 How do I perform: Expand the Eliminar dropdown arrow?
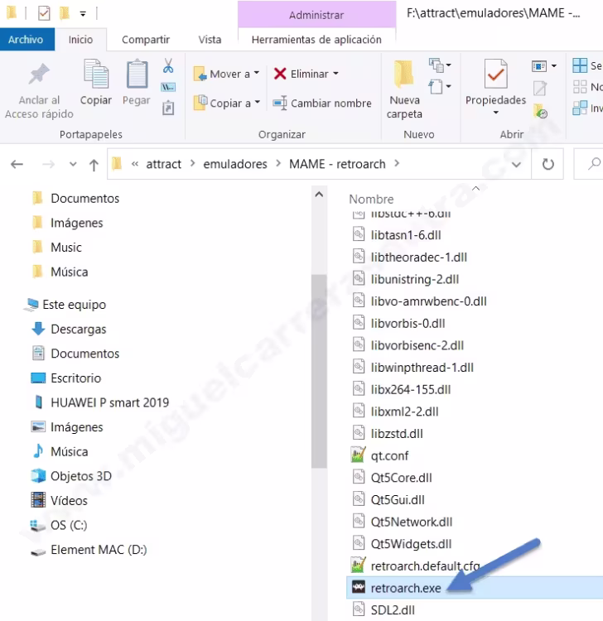[336, 73]
